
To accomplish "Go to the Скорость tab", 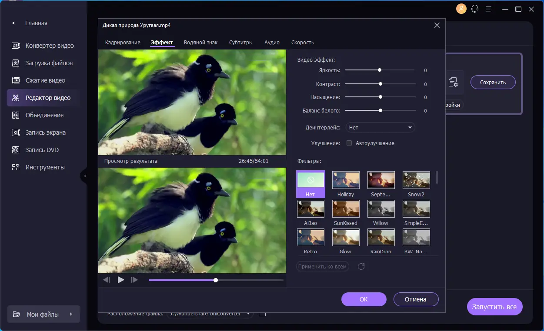I will [303, 43].
